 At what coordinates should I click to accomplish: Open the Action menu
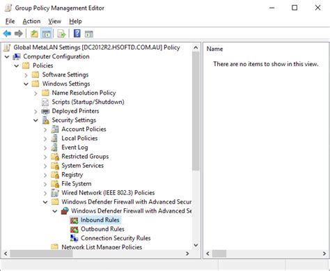coord(31,22)
